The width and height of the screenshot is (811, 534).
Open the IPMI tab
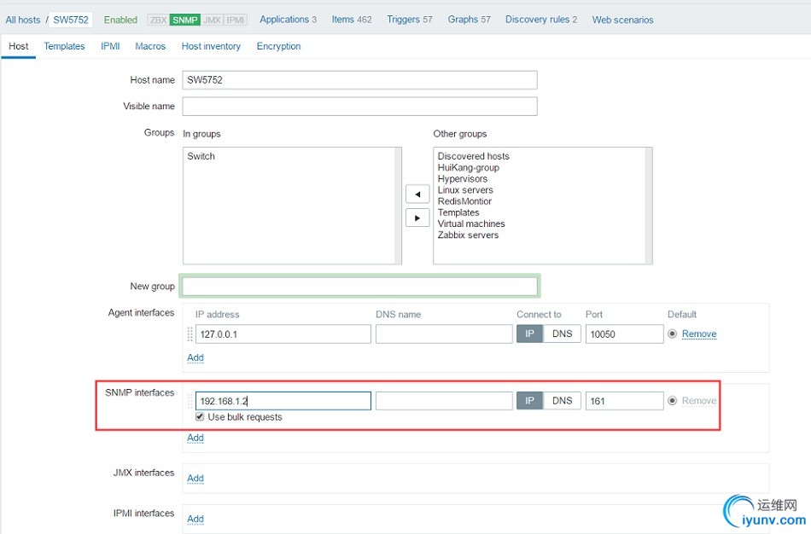coord(110,46)
